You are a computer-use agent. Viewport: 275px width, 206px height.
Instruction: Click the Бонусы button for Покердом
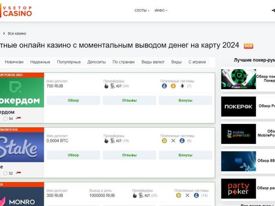(185, 100)
